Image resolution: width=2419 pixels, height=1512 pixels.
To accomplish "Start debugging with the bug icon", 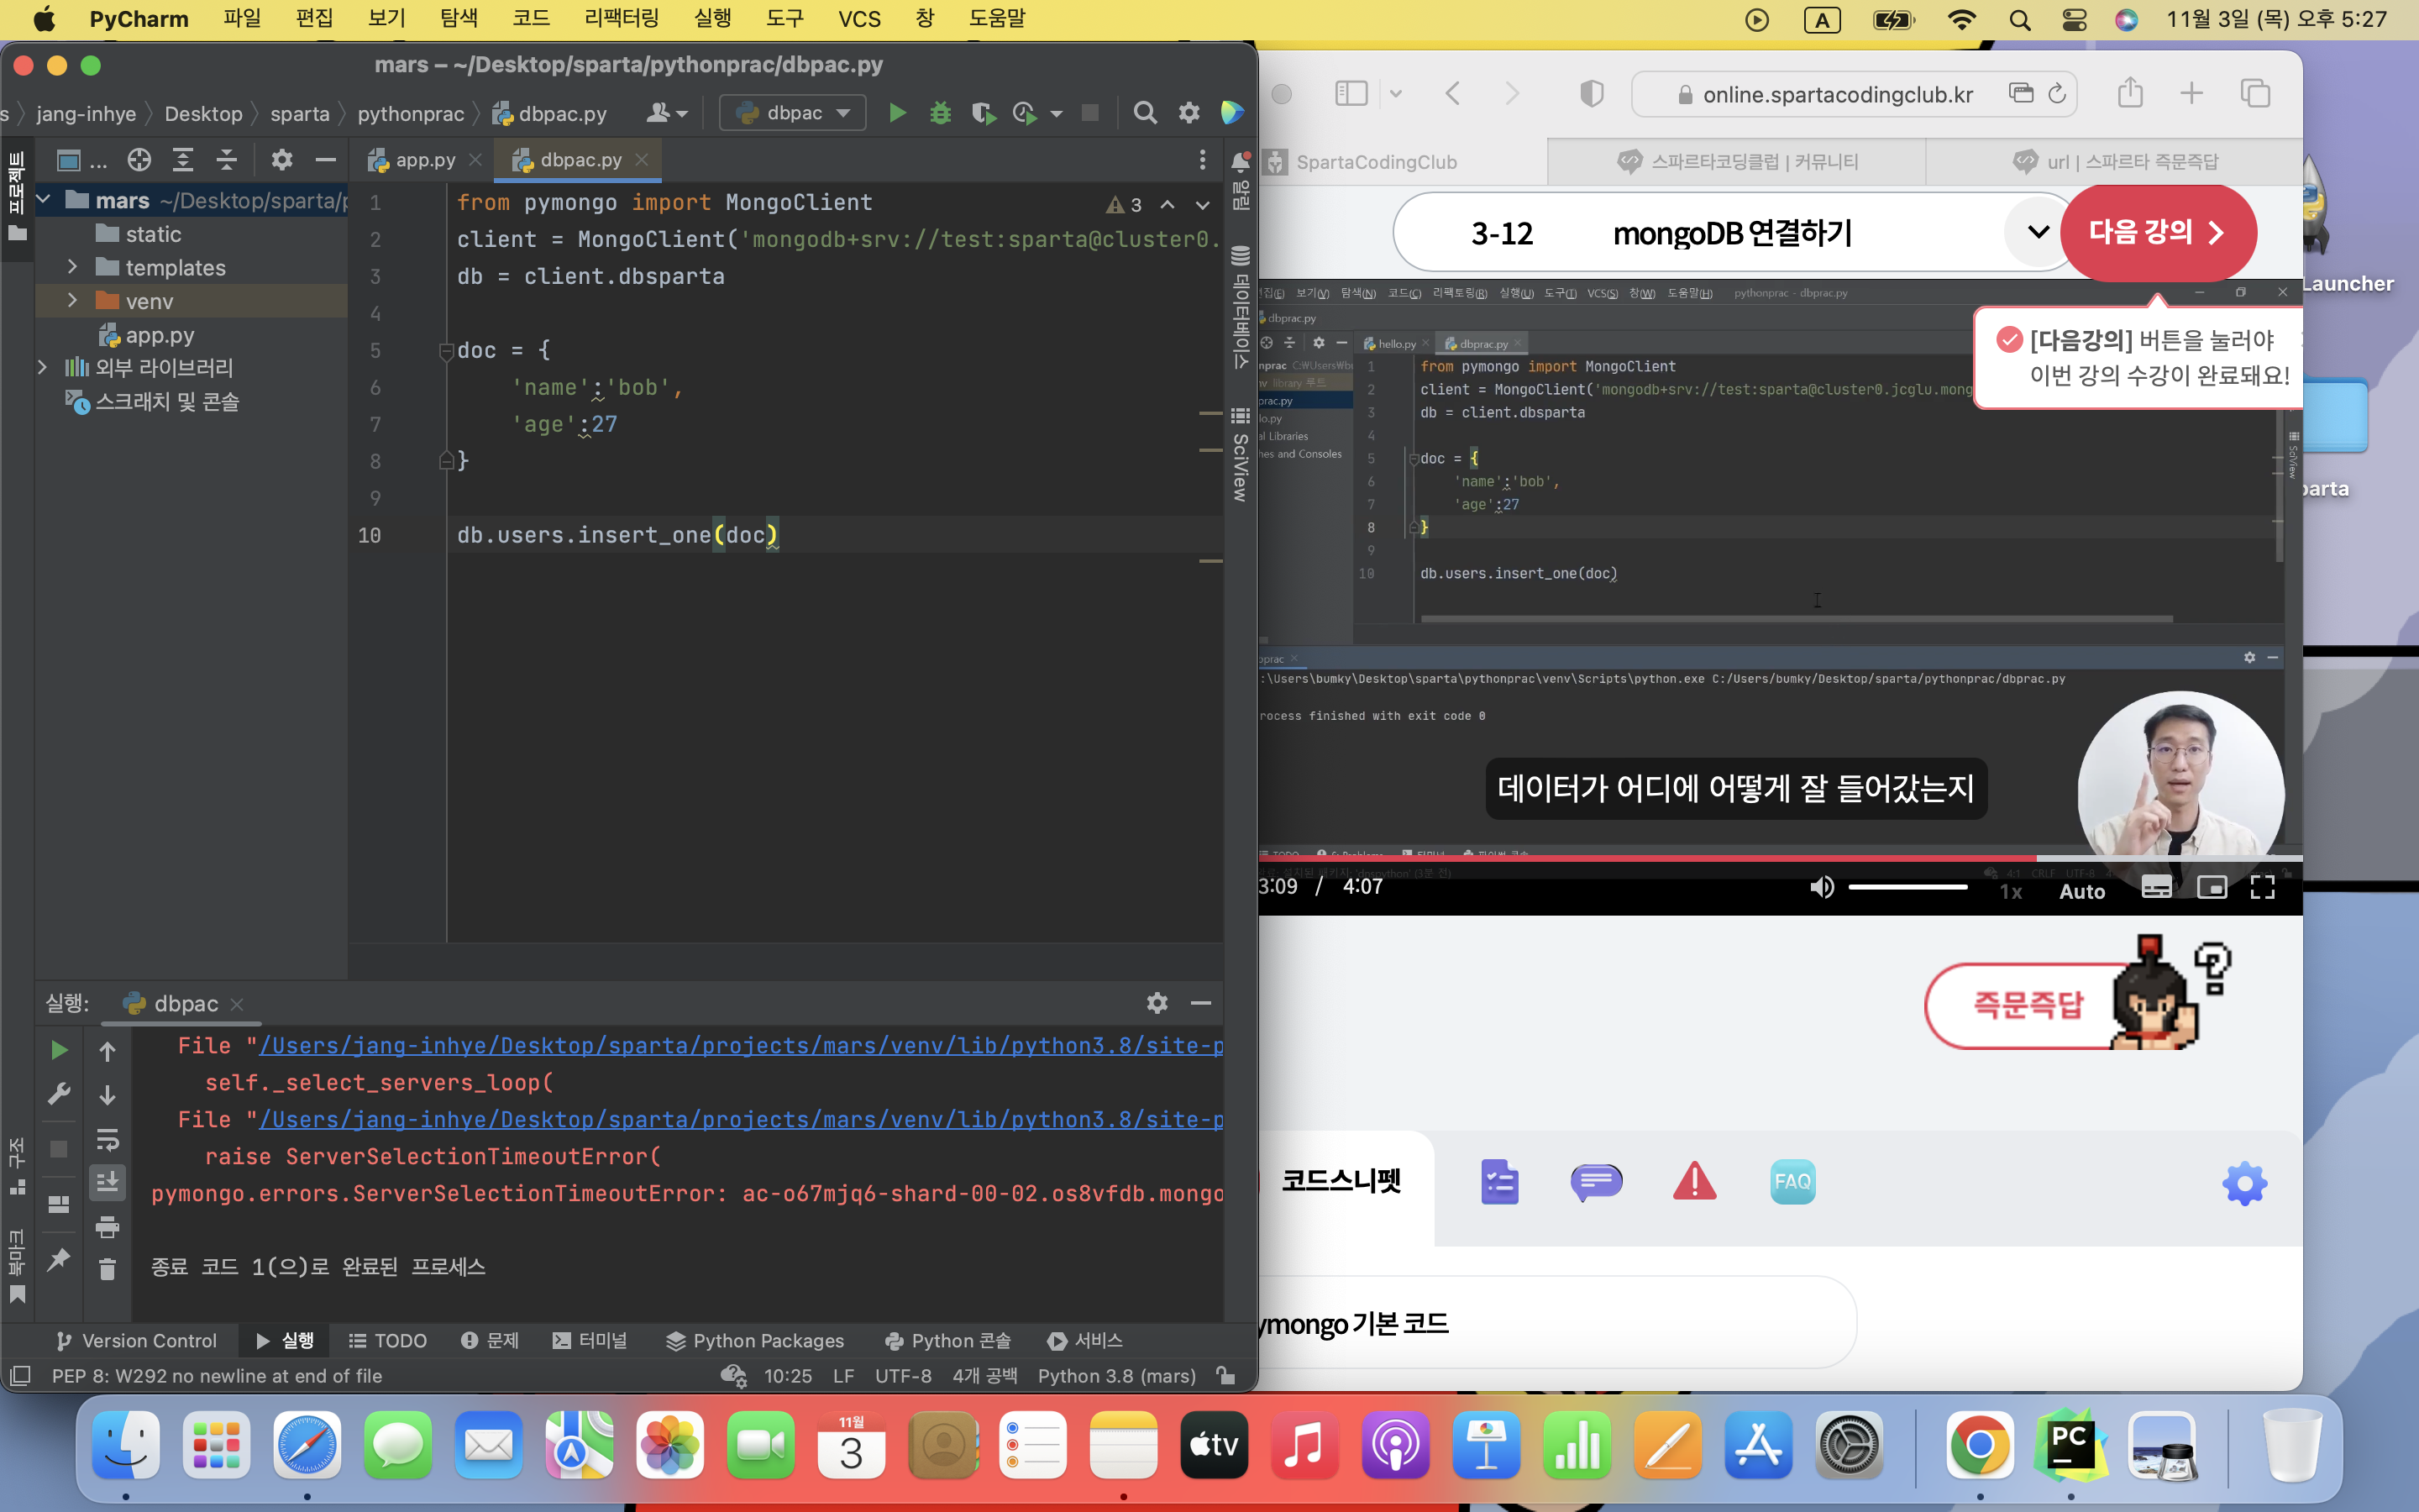I will coord(940,113).
